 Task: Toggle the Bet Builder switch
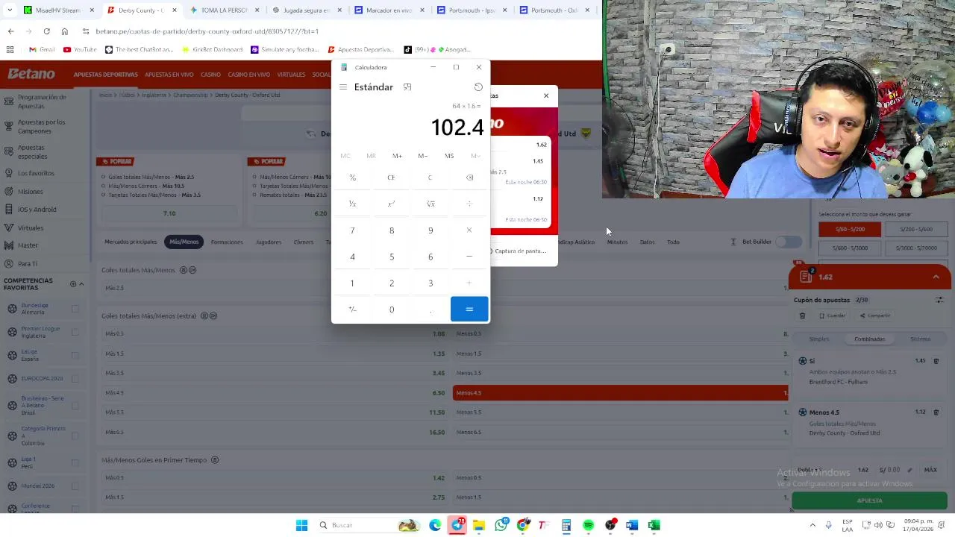point(788,242)
